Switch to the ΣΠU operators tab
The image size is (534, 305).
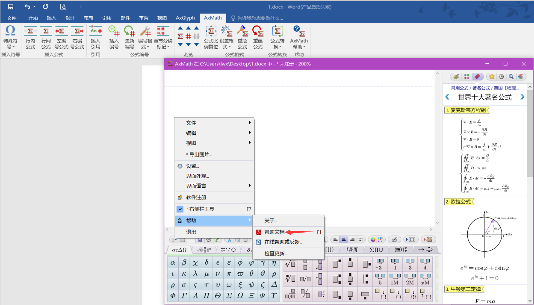point(376,250)
